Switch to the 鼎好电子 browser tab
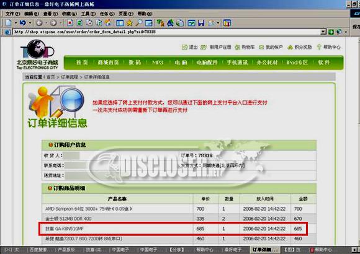The width and height of the screenshot is (360, 254). [233, 250]
